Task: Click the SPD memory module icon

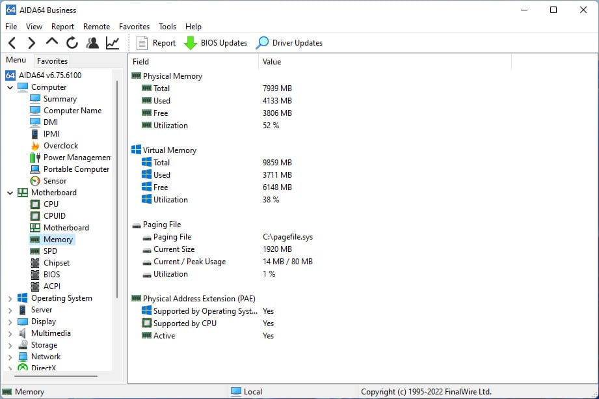Action: (35, 251)
